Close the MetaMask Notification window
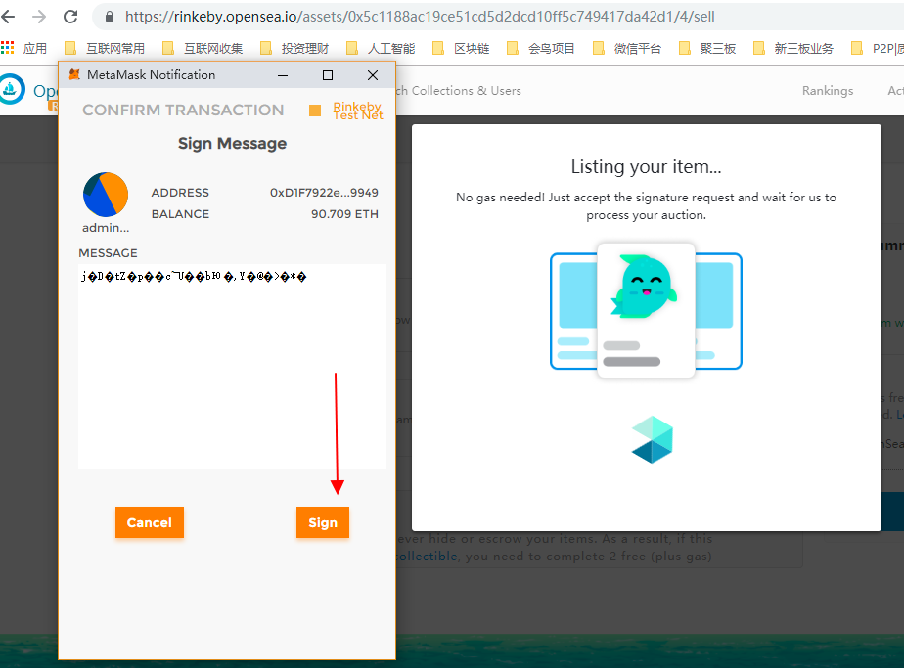Image resolution: width=904 pixels, height=668 pixels. [373, 75]
